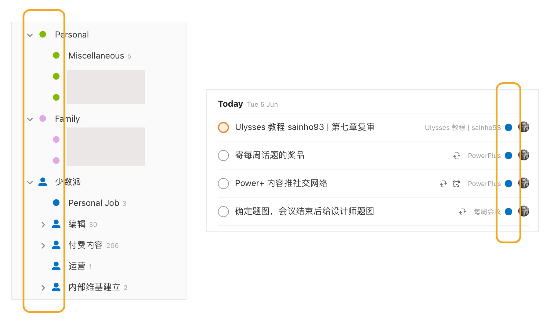
Task: Click repeat icon on Power+ 内容推社交网络 task
Action: pos(443,184)
